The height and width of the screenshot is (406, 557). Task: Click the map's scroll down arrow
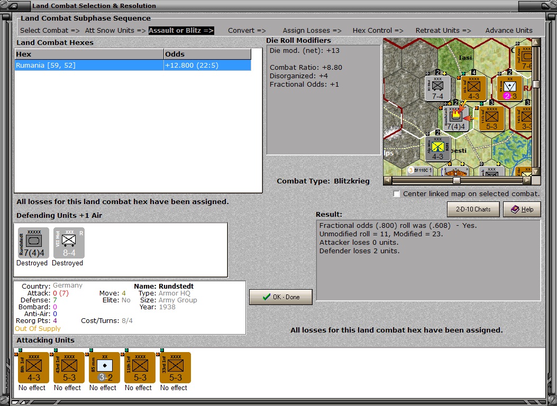tap(536, 172)
